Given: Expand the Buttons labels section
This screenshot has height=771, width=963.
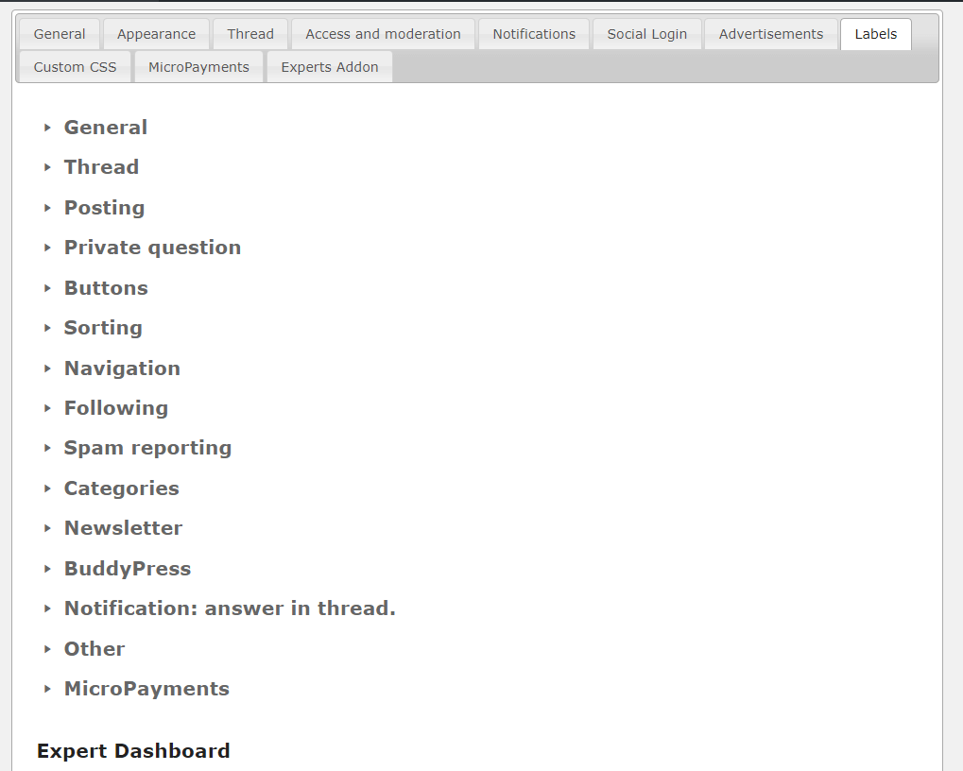Looking at the screenshot, I should (106, 288).
